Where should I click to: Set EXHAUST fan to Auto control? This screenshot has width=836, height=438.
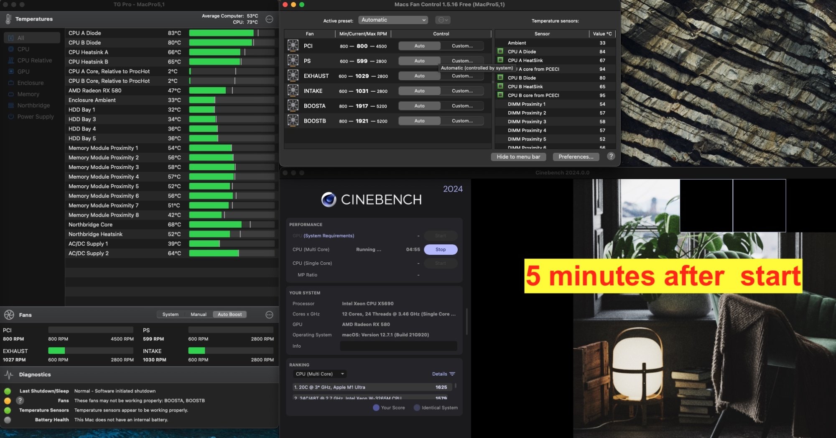coord(419,76)
